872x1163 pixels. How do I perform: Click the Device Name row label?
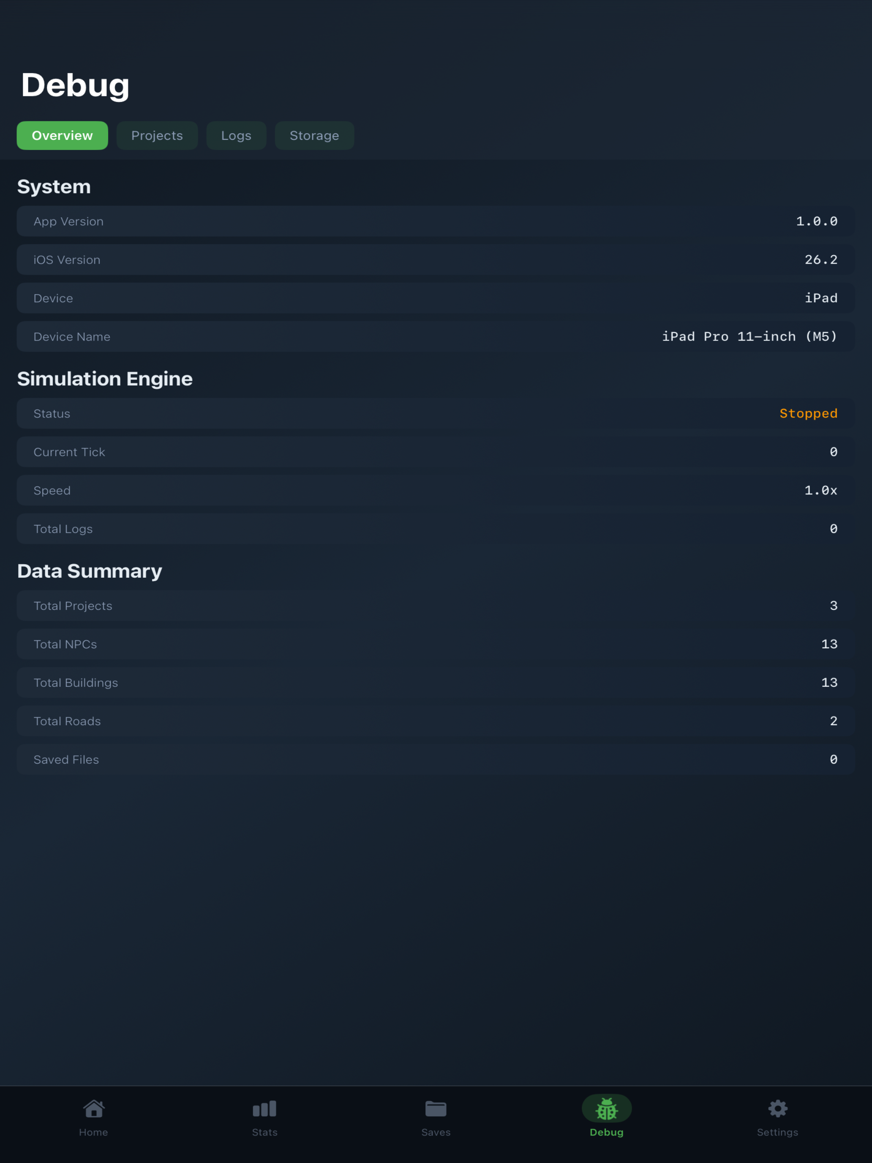click(72, 336)
